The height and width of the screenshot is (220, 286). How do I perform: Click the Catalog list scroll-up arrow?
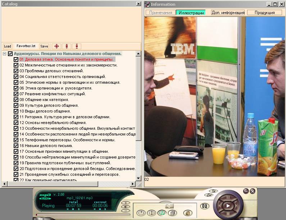click(139, 54)
